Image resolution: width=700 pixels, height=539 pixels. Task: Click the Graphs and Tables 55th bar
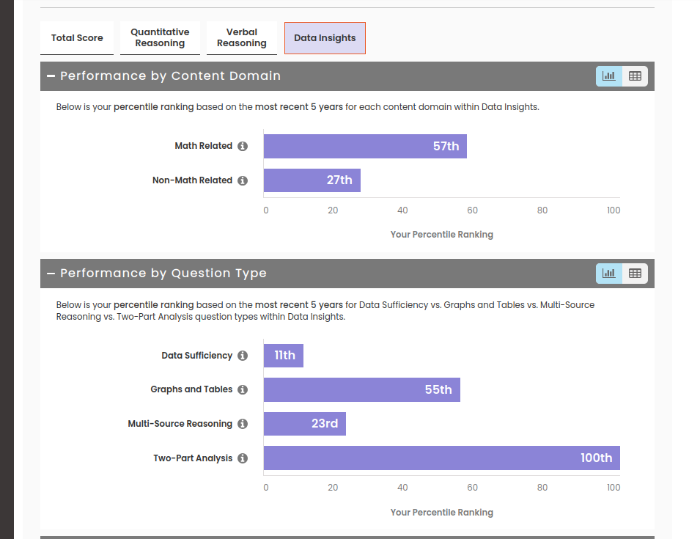point(361,389)
